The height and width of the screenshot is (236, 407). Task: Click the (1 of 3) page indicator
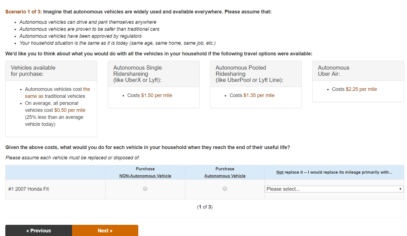click(205, 207)
